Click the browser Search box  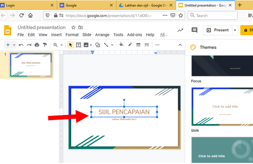[x=212, y=16]
